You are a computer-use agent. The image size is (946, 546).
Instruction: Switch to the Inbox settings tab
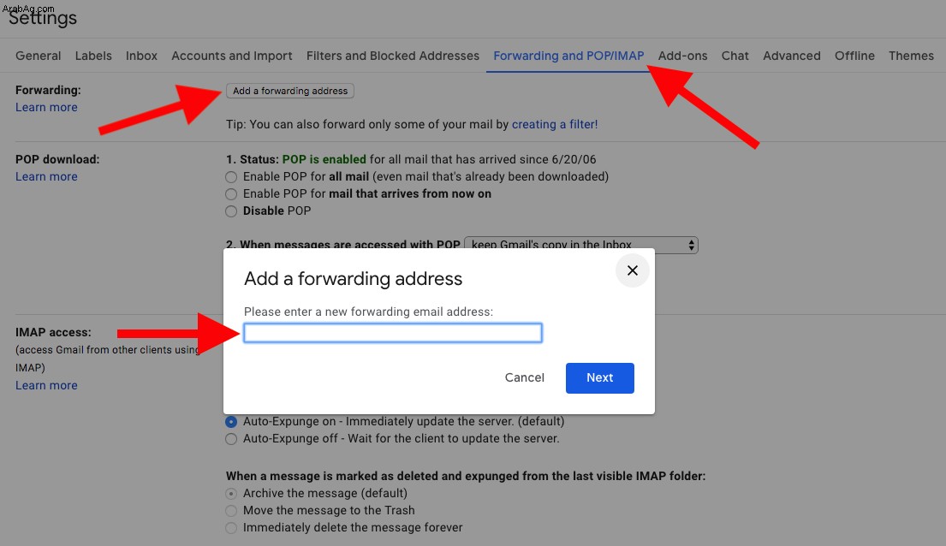point(141,56)
